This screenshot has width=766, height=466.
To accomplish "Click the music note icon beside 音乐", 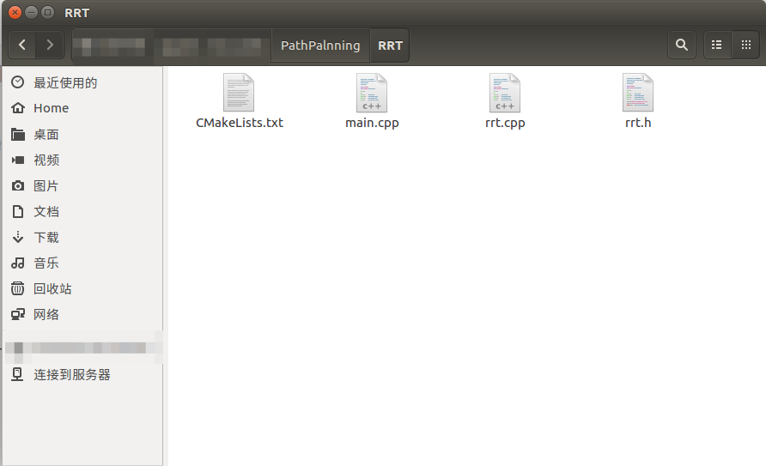I will click(x=18, y=263).
